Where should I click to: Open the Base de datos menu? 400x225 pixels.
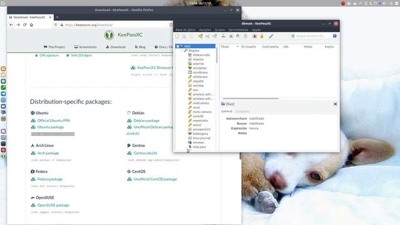(x=186, y=30)
